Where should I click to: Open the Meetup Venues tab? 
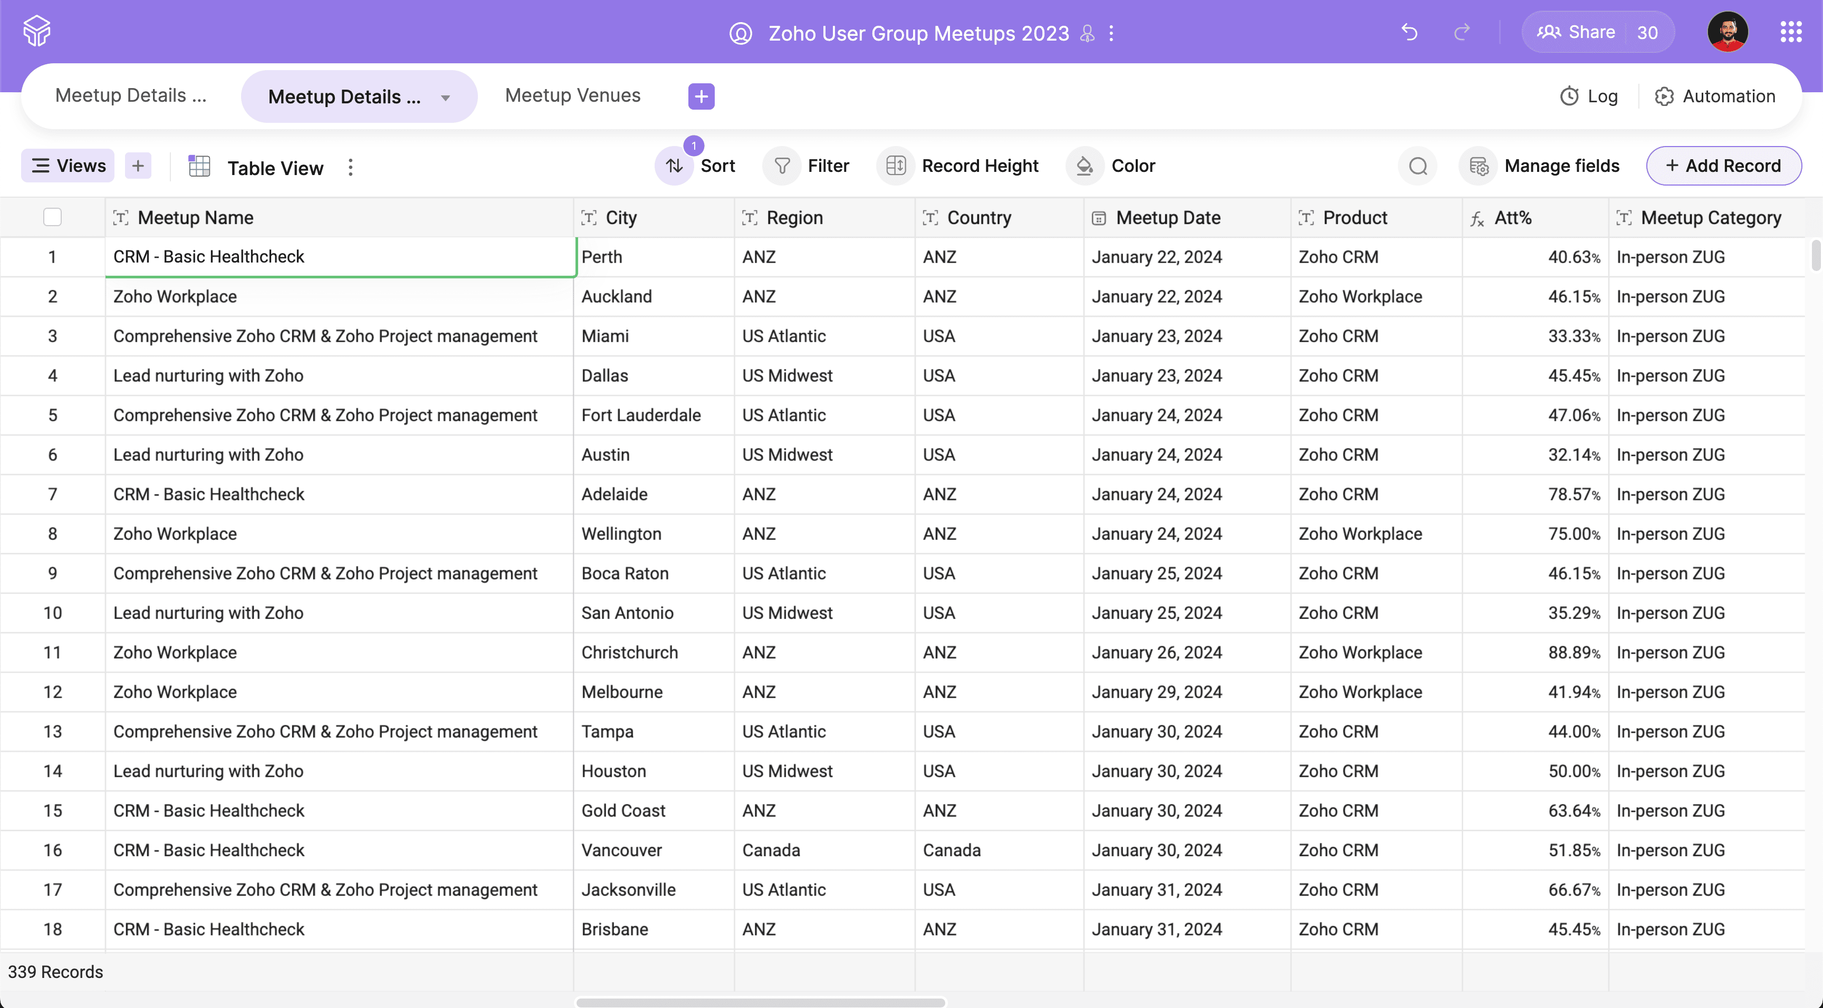[x=572, y=95]
